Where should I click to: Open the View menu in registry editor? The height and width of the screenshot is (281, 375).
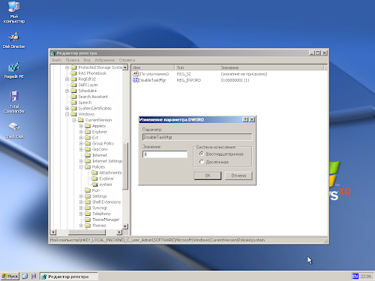click(x=87, y=60)
